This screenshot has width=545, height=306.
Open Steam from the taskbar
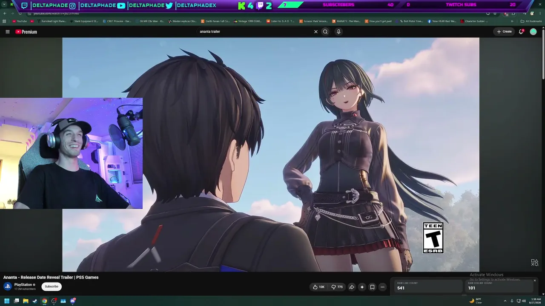pos(35,301)
